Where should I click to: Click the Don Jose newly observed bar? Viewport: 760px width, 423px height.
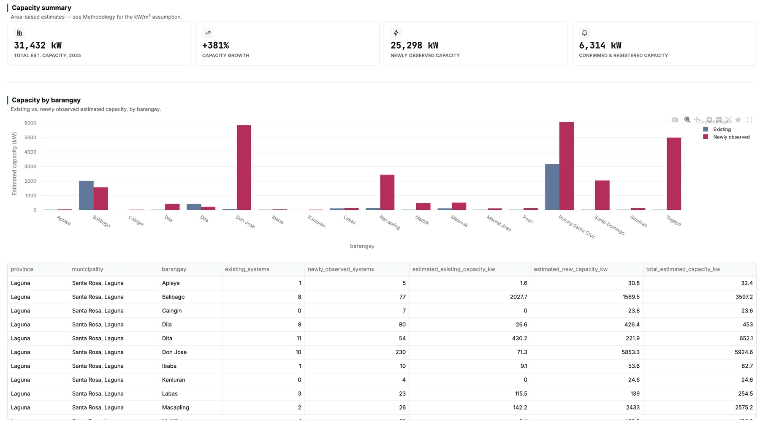click(x=244, y=168)
